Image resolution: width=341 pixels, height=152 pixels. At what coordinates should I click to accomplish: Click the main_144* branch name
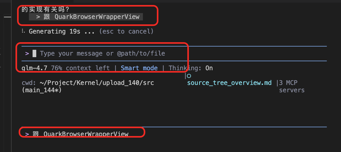pos(42,90)
